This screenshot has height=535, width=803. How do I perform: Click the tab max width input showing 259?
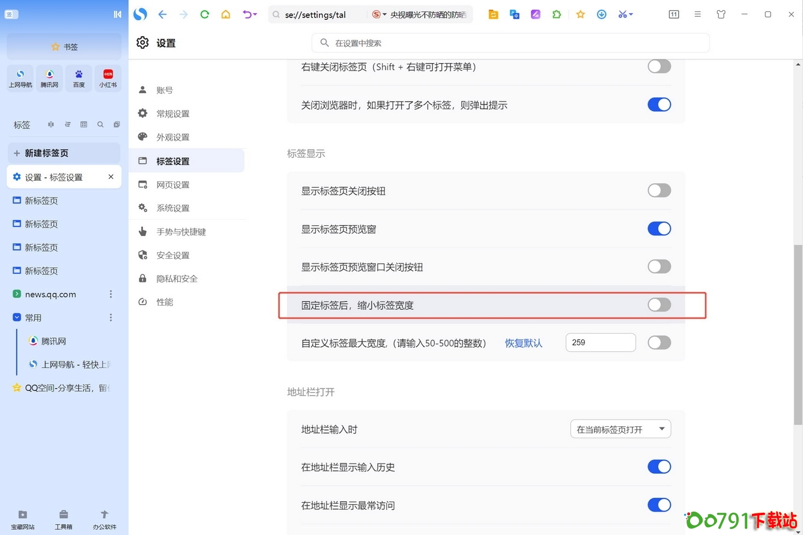(x=600, y=342)
